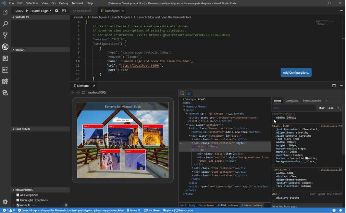The height and width of the screenshot is (213, 346).
Task: Open the editor More Actions ellipsis
Action: [341, 11]
